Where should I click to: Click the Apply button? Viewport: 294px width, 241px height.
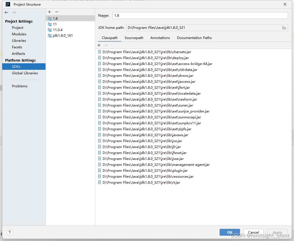coord(277,232)
